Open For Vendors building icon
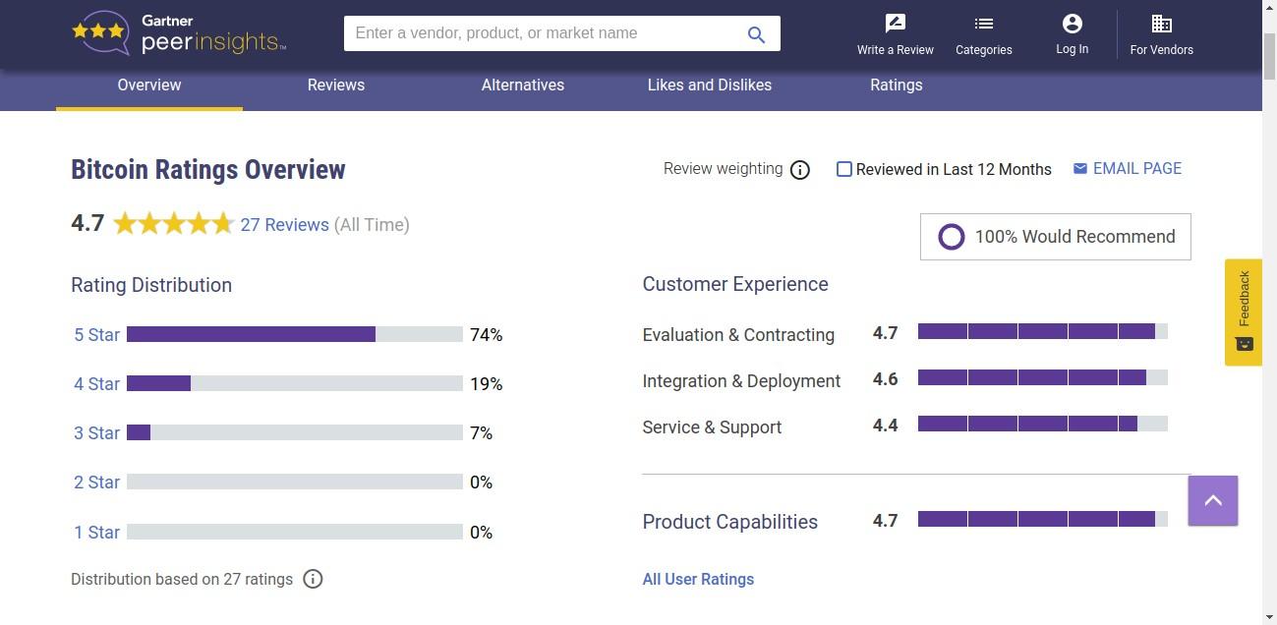This screenshot has height=625, width=1277. (1162, 24)
